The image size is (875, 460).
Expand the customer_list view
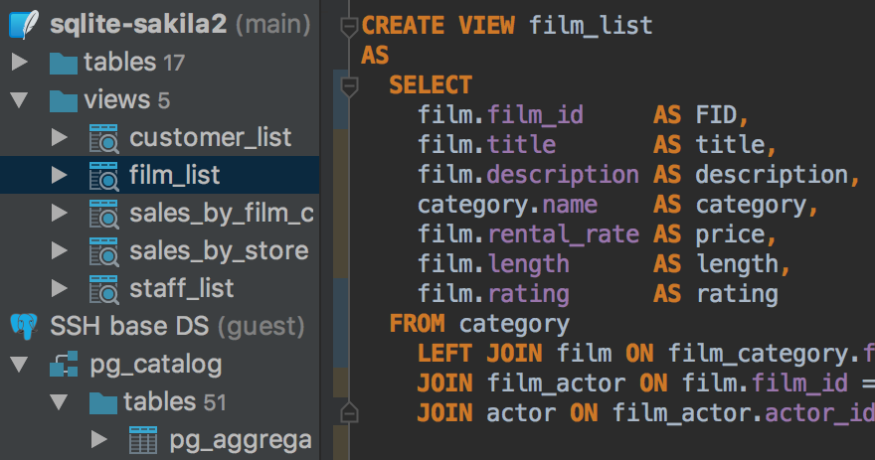[x=59, y=137]
